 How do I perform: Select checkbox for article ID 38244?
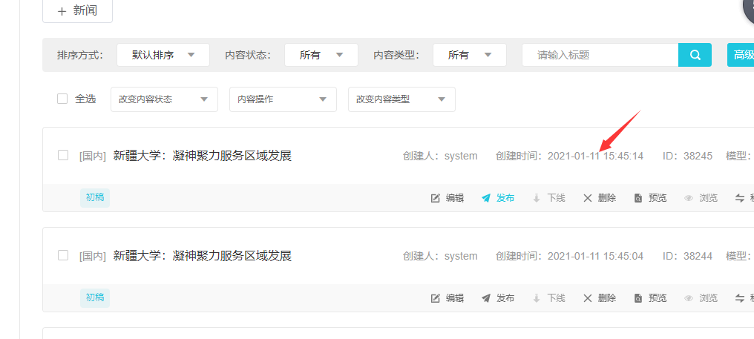[x=63, y=255]
